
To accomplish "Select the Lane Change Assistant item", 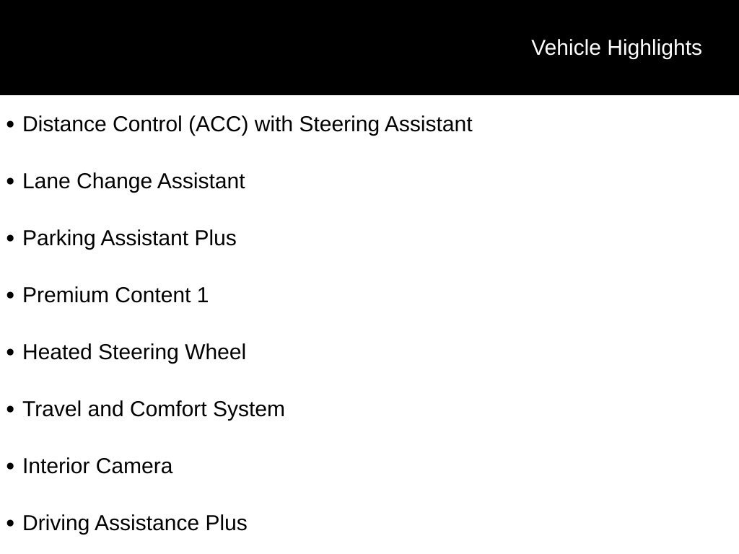I will coord(134,181).
